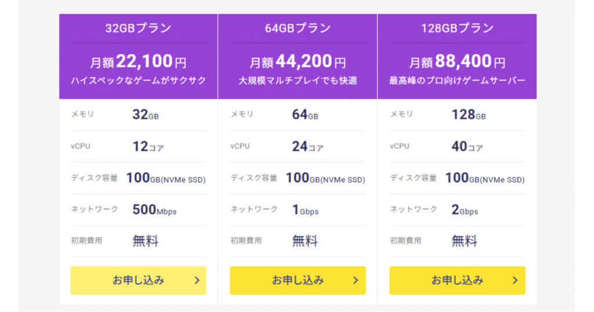594x312 pixels.
Task: Click the 月額44,200円 price text
Action: point(298,61)
